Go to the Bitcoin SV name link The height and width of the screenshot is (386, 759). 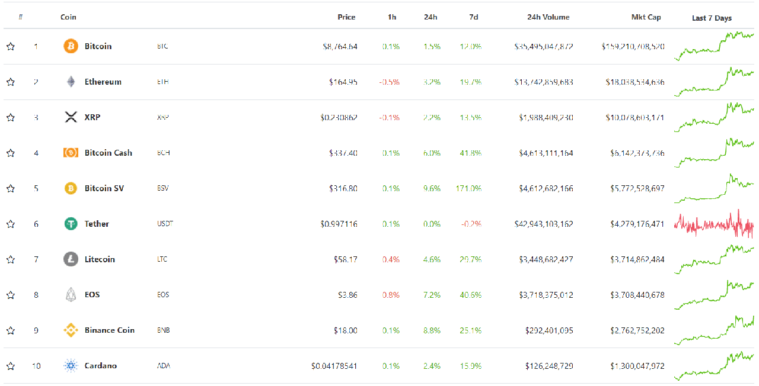point(104,188)
